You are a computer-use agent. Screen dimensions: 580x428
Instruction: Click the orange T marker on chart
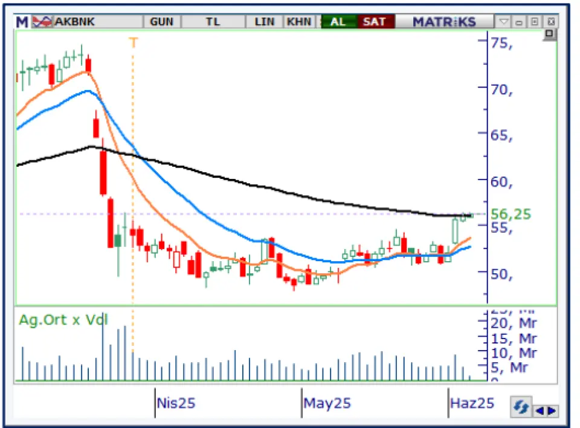(133, 42)
